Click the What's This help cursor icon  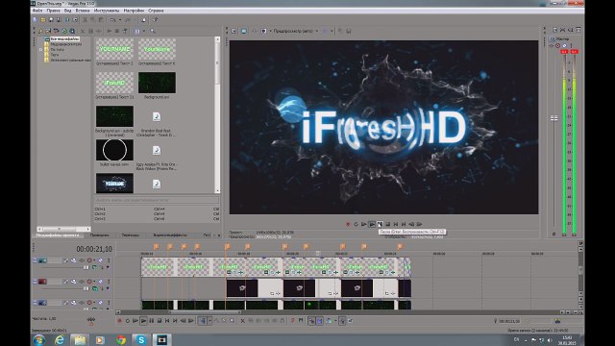point(155,19)
